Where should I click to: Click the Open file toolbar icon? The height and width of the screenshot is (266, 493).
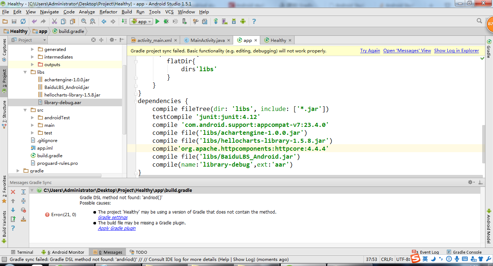(x=5, y=21)
